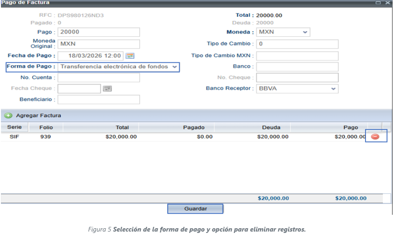
Task: Click the Pago amount input field
Action: [99, 32]
